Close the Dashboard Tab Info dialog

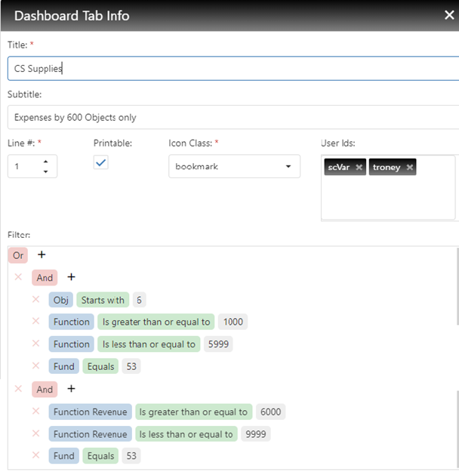tap(449, 15)
